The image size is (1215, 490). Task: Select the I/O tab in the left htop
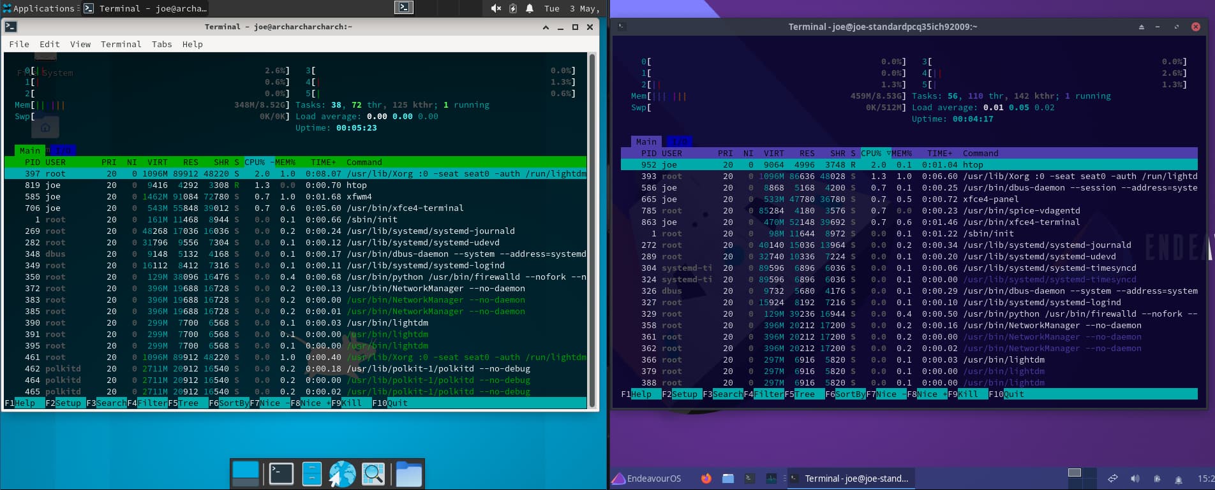(63, 150)
